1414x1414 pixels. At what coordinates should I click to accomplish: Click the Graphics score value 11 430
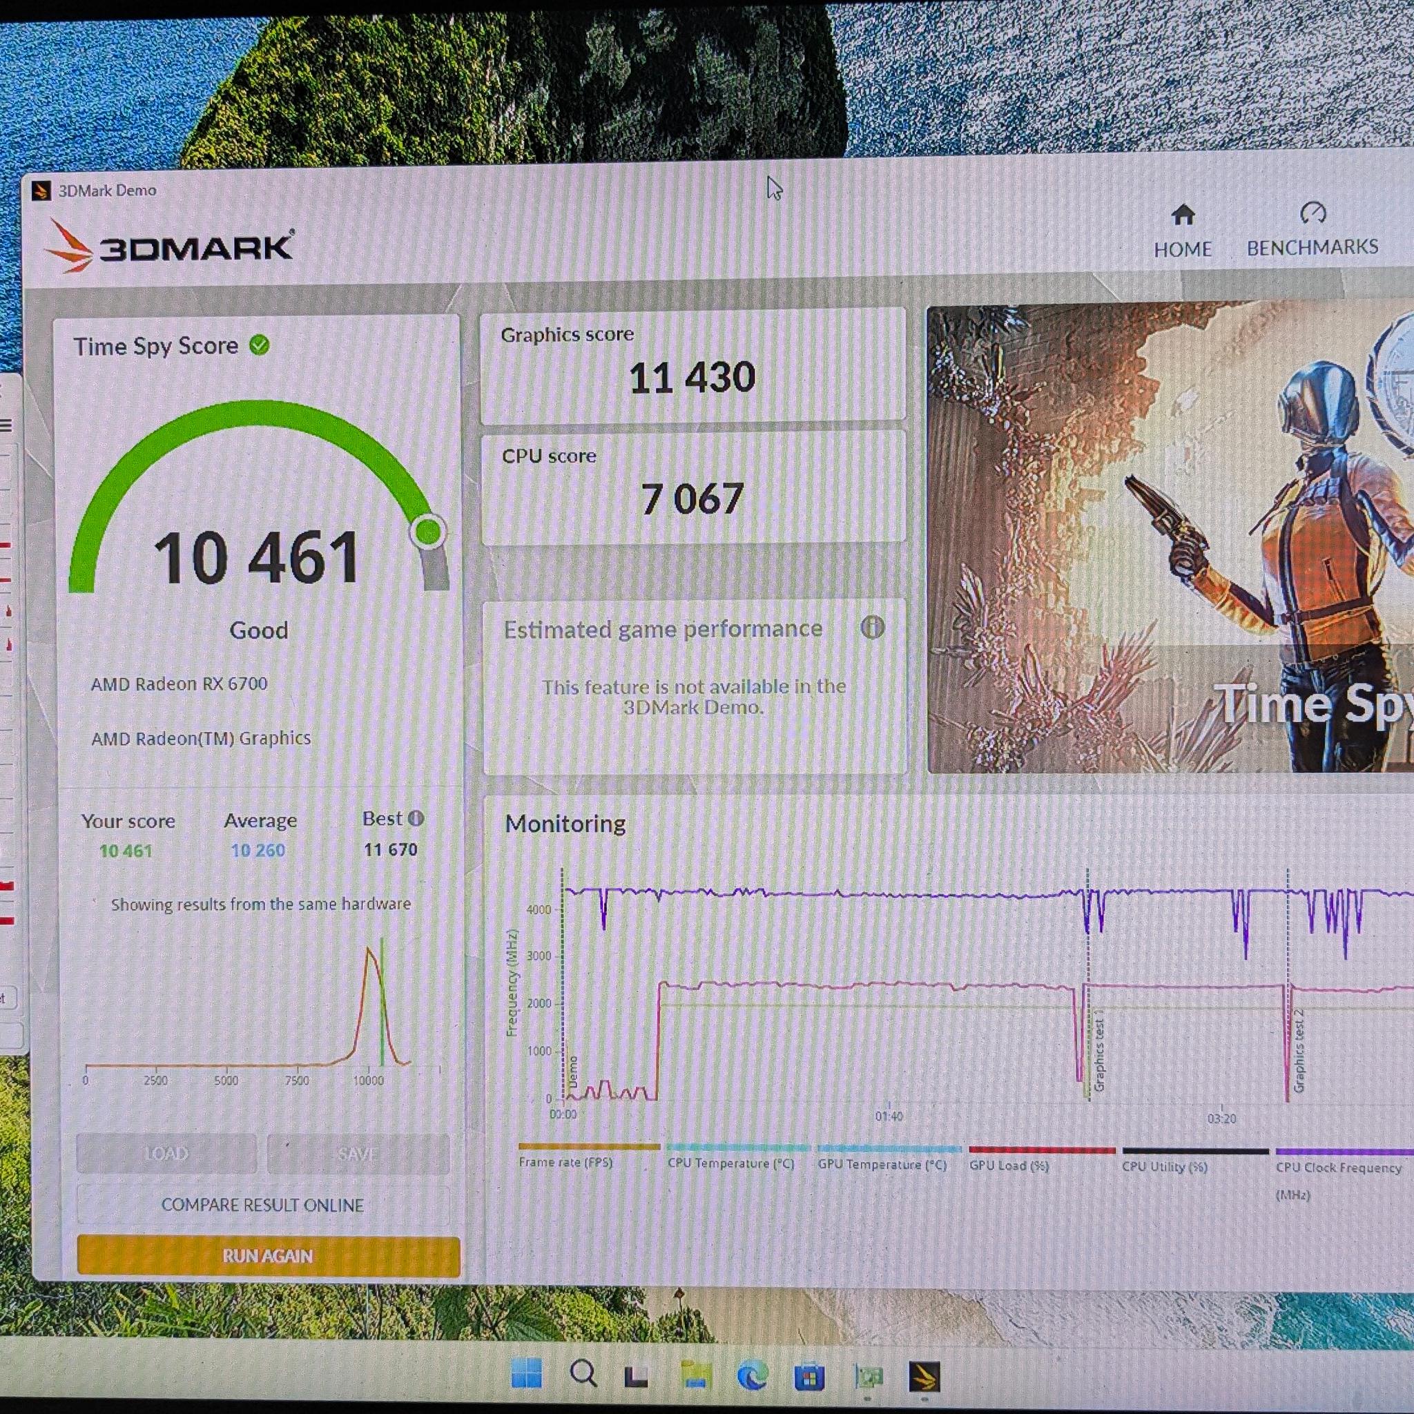(692, 378)
